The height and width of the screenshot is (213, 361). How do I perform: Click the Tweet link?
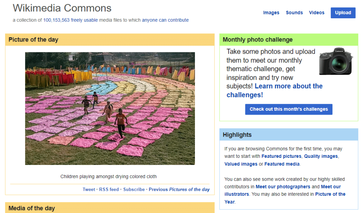[89, 189]
